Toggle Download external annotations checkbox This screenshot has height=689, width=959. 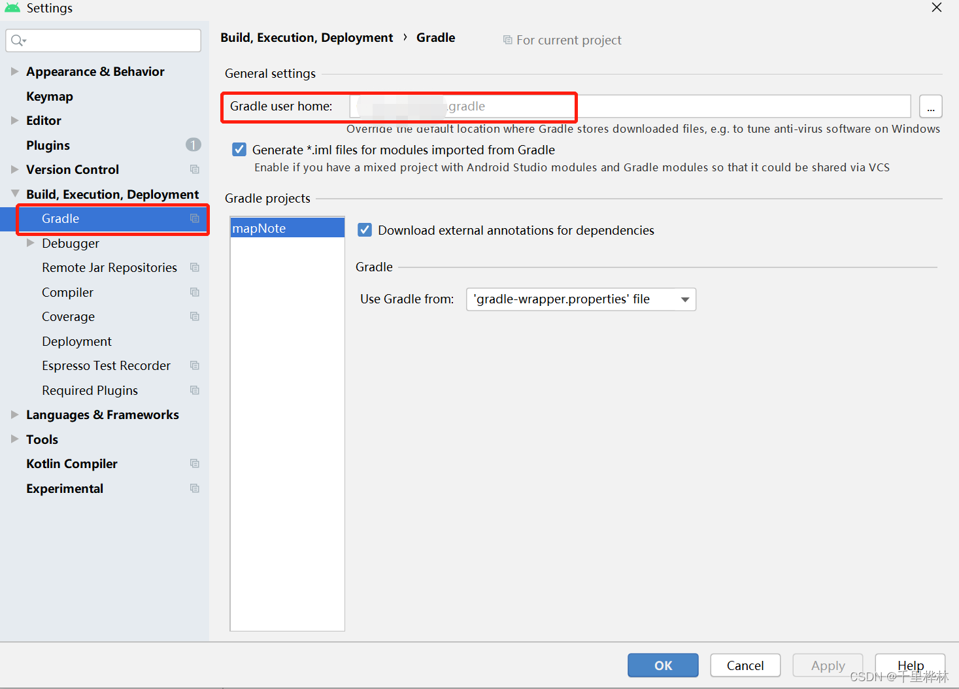(365, 230)
